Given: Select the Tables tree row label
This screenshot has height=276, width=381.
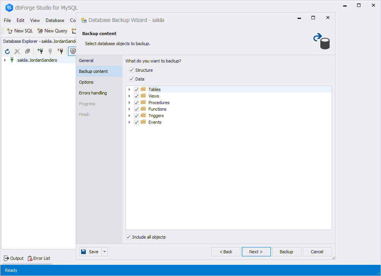Looking at the screenshot, I should 155,89.
